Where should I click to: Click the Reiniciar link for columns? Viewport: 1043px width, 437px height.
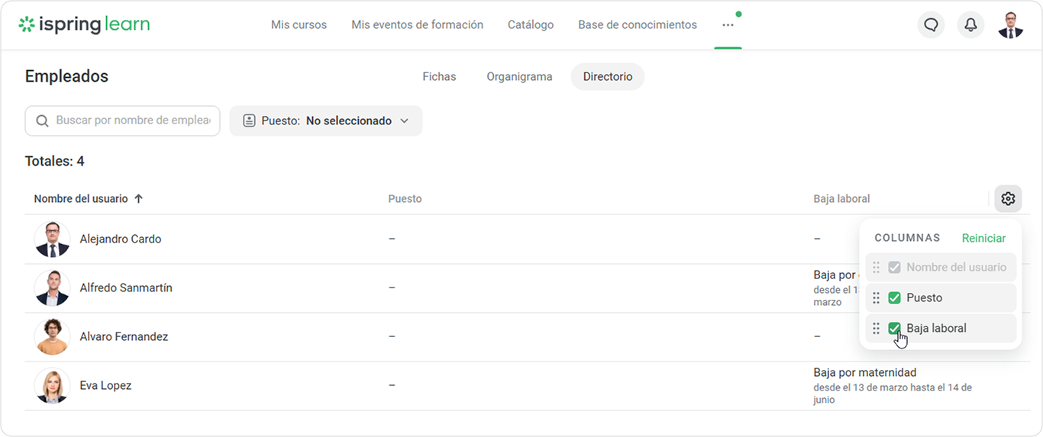(983, 239)
